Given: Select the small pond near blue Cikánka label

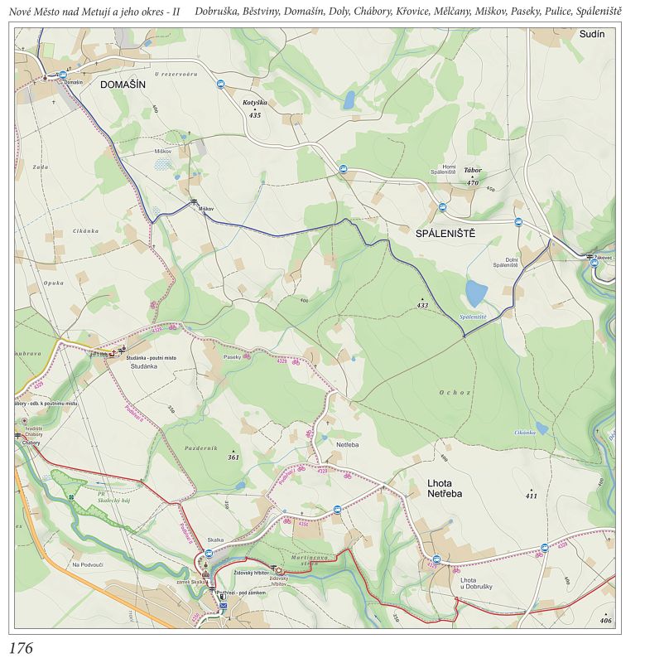Looking at the screenshot, I should click(542, 428).
